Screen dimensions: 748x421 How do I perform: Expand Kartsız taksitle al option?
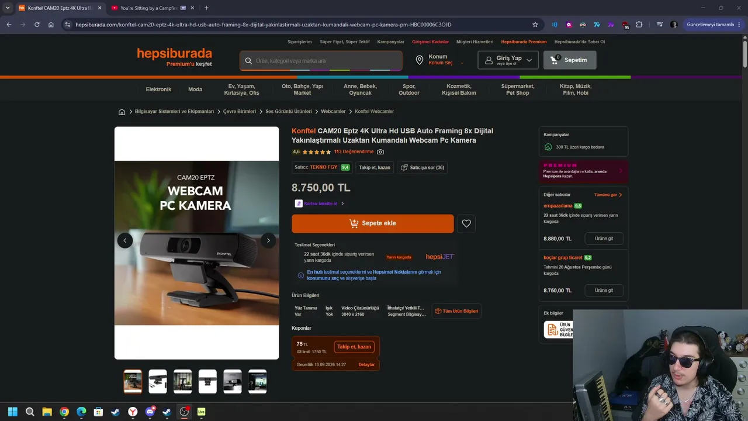320,203
